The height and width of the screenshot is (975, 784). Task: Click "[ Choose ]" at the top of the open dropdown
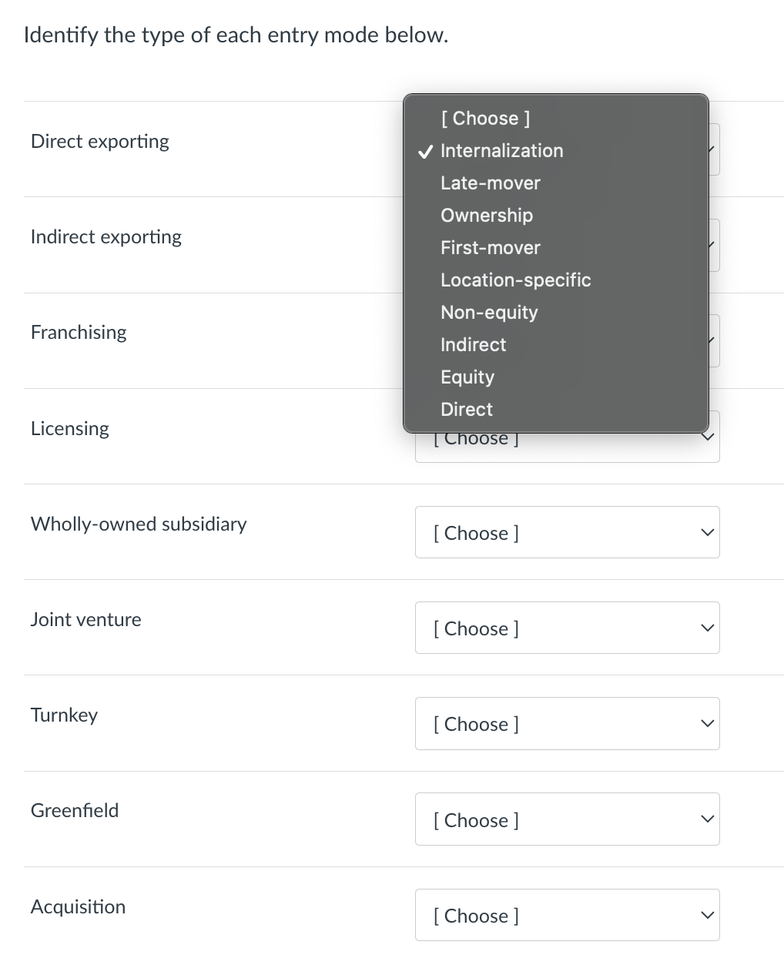(484, 118)
